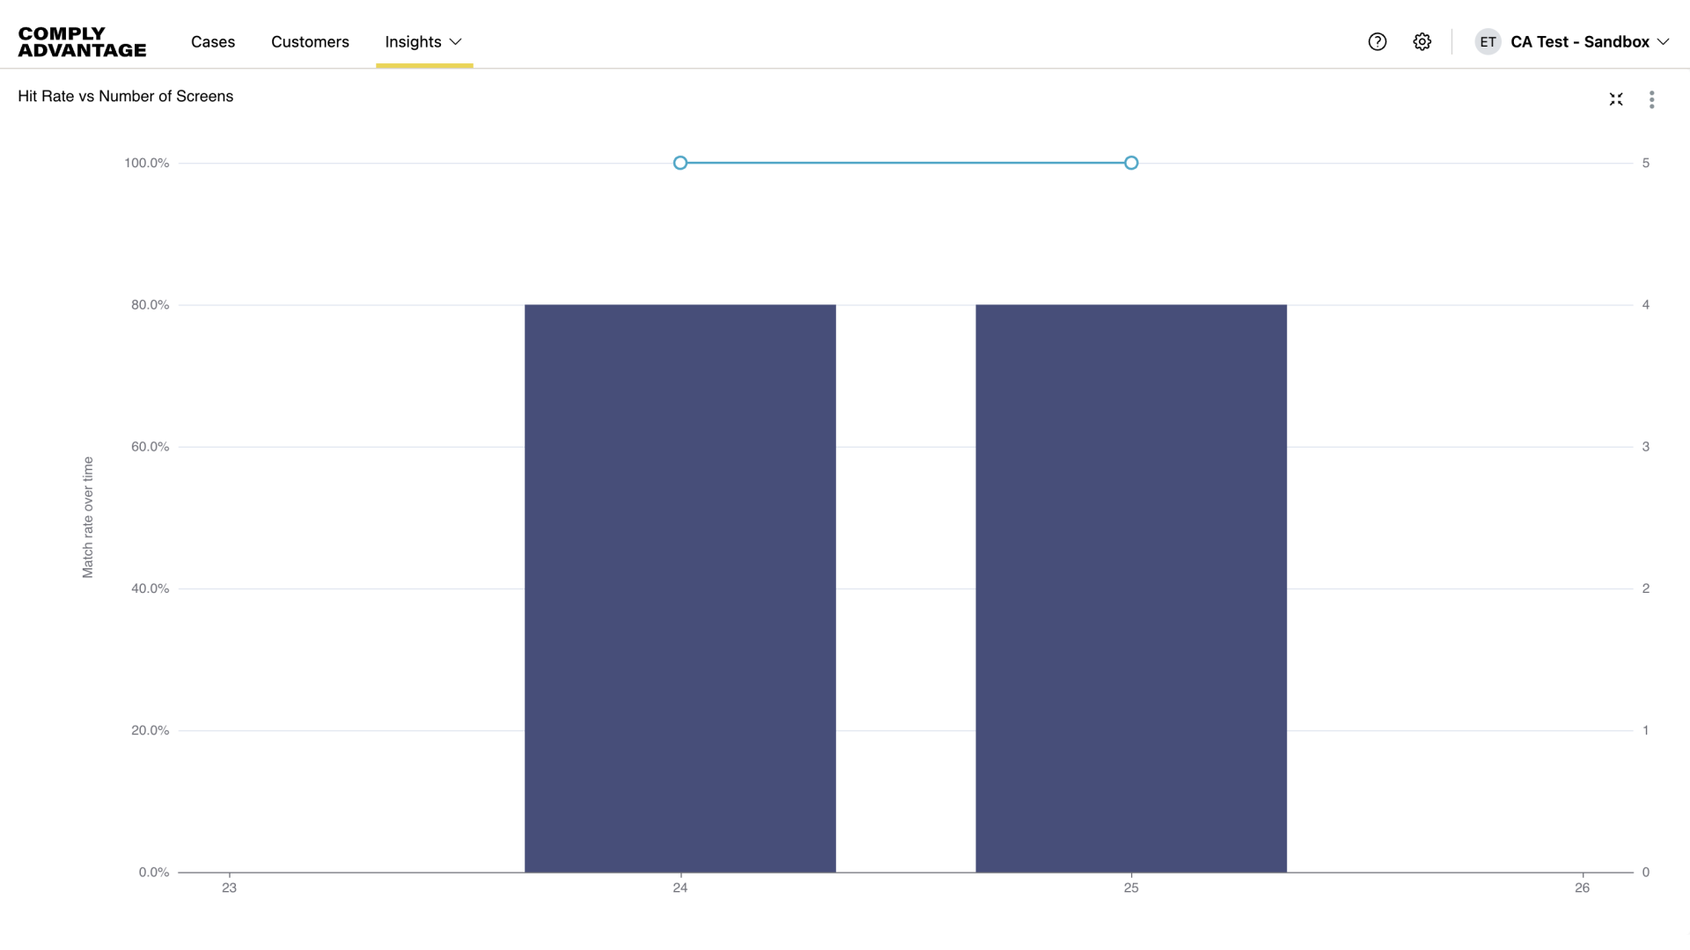Screen dimensions: 1690x950
Task: Expand the Insights chevron dropdown
Action: 456,41
